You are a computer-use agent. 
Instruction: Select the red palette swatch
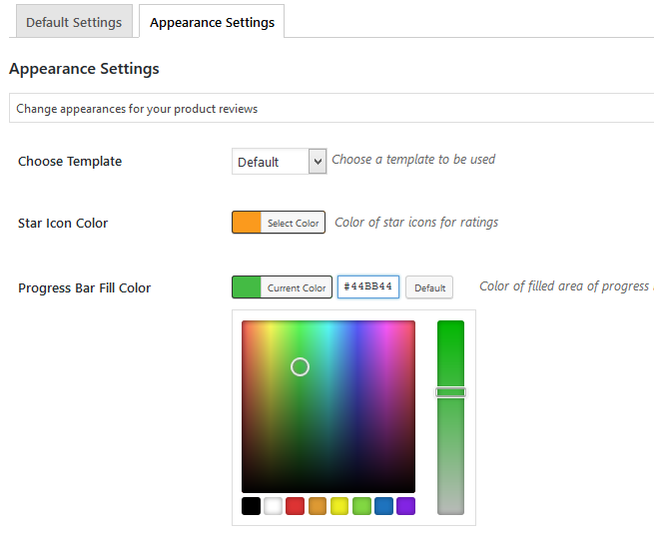(x=296, y=506)
